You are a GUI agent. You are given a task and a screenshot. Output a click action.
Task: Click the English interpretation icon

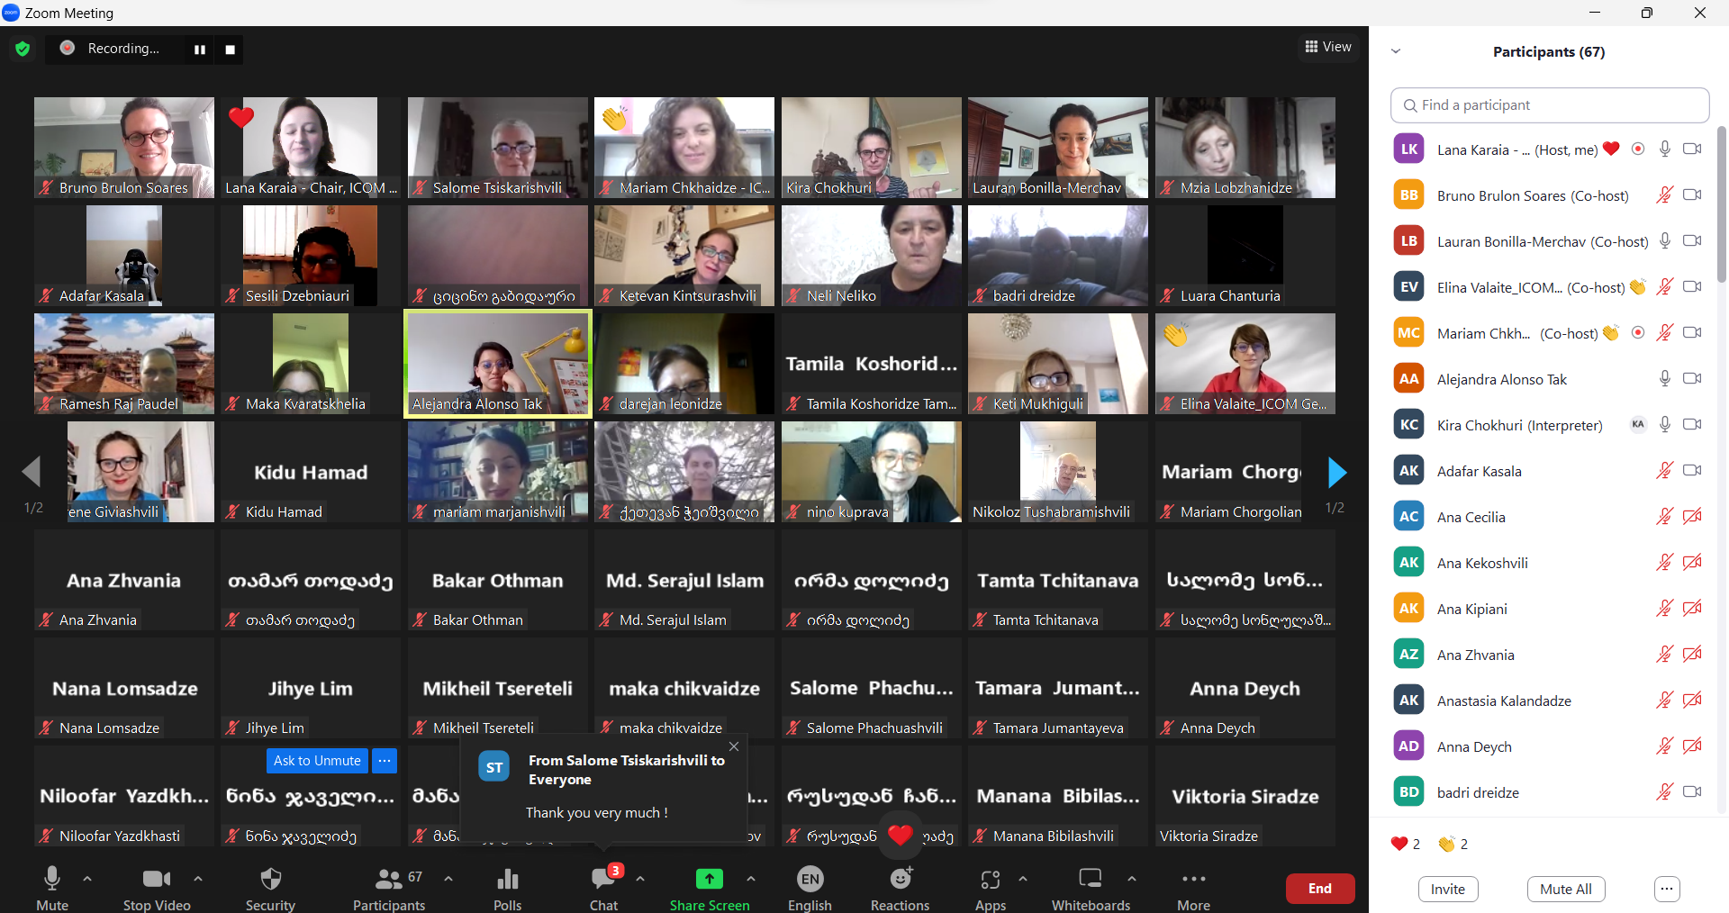pyautogui.click(x=810, y=880)
